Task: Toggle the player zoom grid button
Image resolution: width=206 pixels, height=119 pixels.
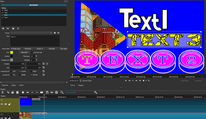Action: click(x=144, y=80)
